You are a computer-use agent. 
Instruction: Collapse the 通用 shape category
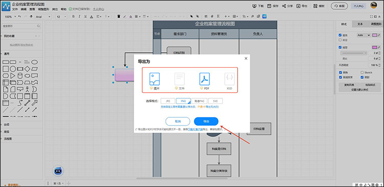(x=7, y=54)
